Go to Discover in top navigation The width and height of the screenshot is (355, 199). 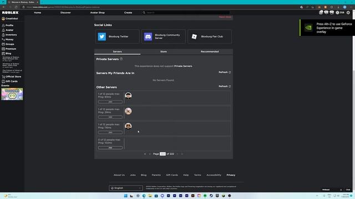65,13
